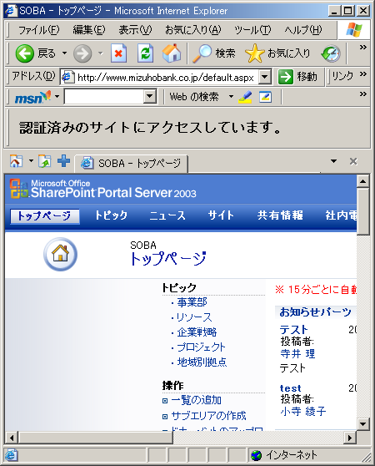375x466 pixels.
Task: Open the MSN logo dropdown arrow
Action: coord(57,97)
